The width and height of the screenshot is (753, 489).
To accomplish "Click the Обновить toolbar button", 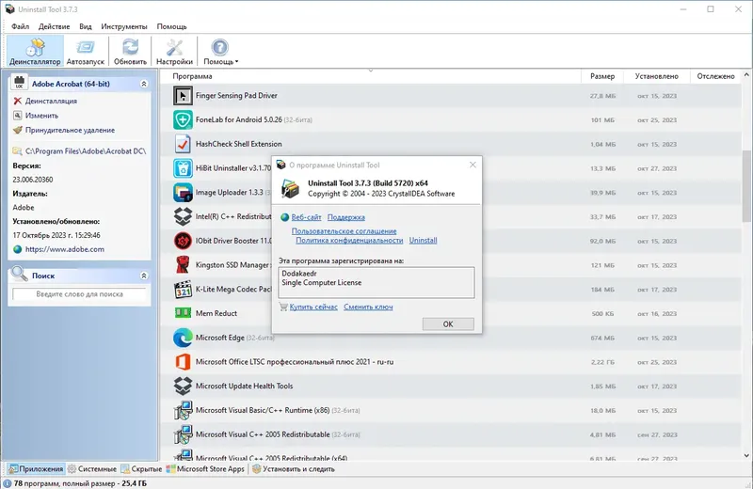I will click(130, 51).
